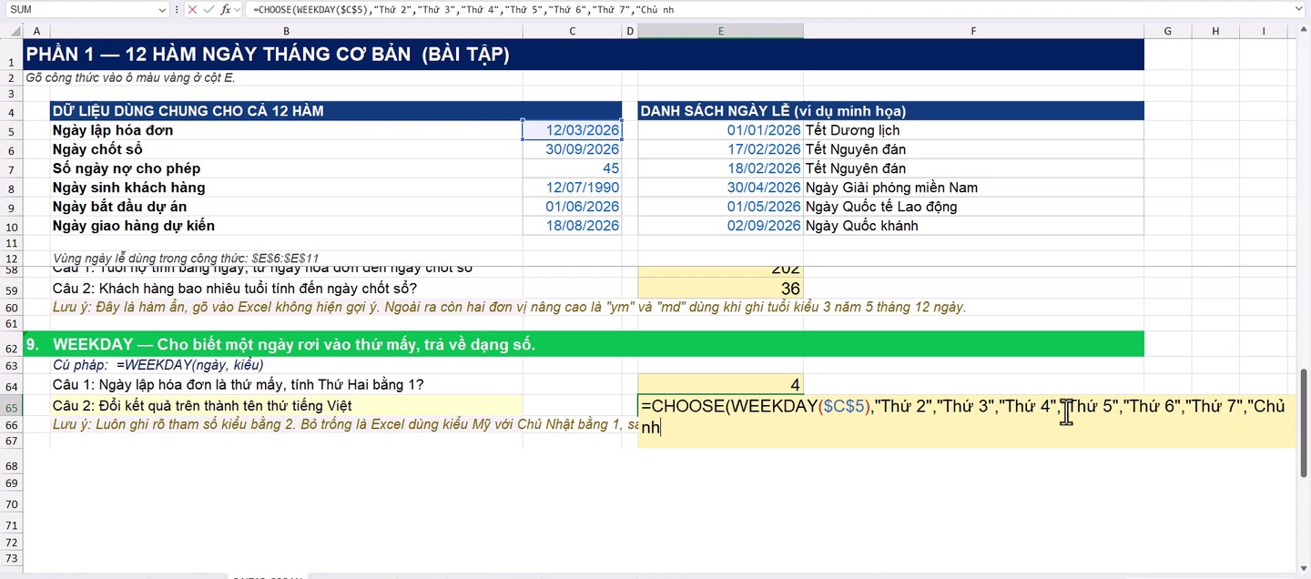Click holiday date 18/02/2026
This screenshot has height=579, width=1311.
click(x=720, y=168)
